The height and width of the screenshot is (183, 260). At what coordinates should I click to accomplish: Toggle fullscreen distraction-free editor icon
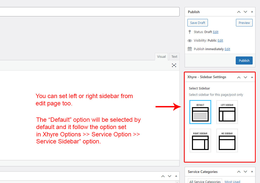pyautogui.click(x=174, y=65)
